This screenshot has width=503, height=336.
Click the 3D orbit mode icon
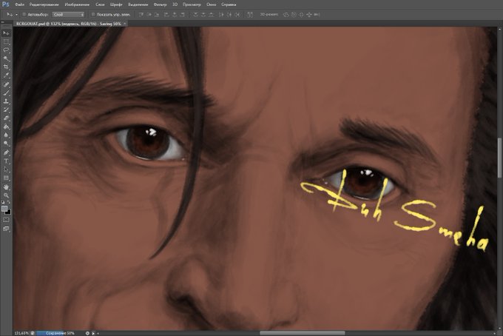286,15
